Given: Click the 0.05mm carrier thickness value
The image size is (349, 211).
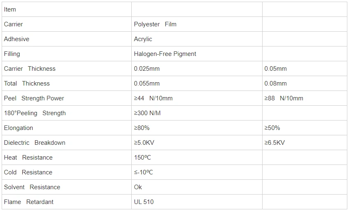Looking at the screenshot, I should point(275,68).
